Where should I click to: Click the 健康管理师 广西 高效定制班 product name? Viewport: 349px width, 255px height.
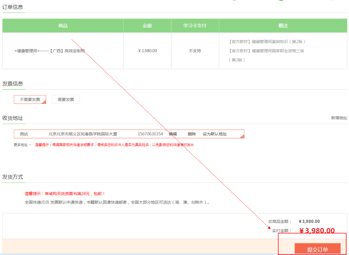tap(50, 51)
